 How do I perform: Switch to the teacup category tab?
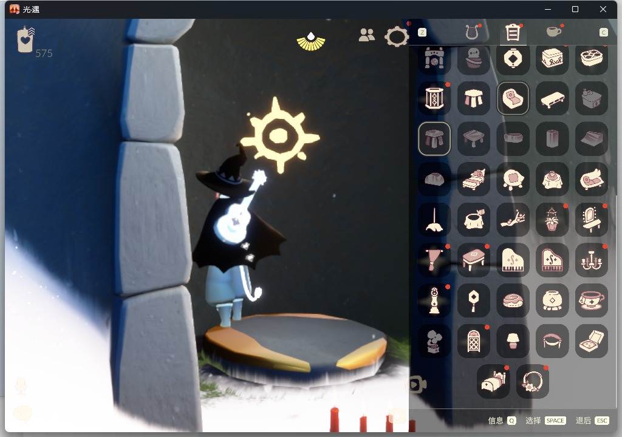[x=553, y=32]
